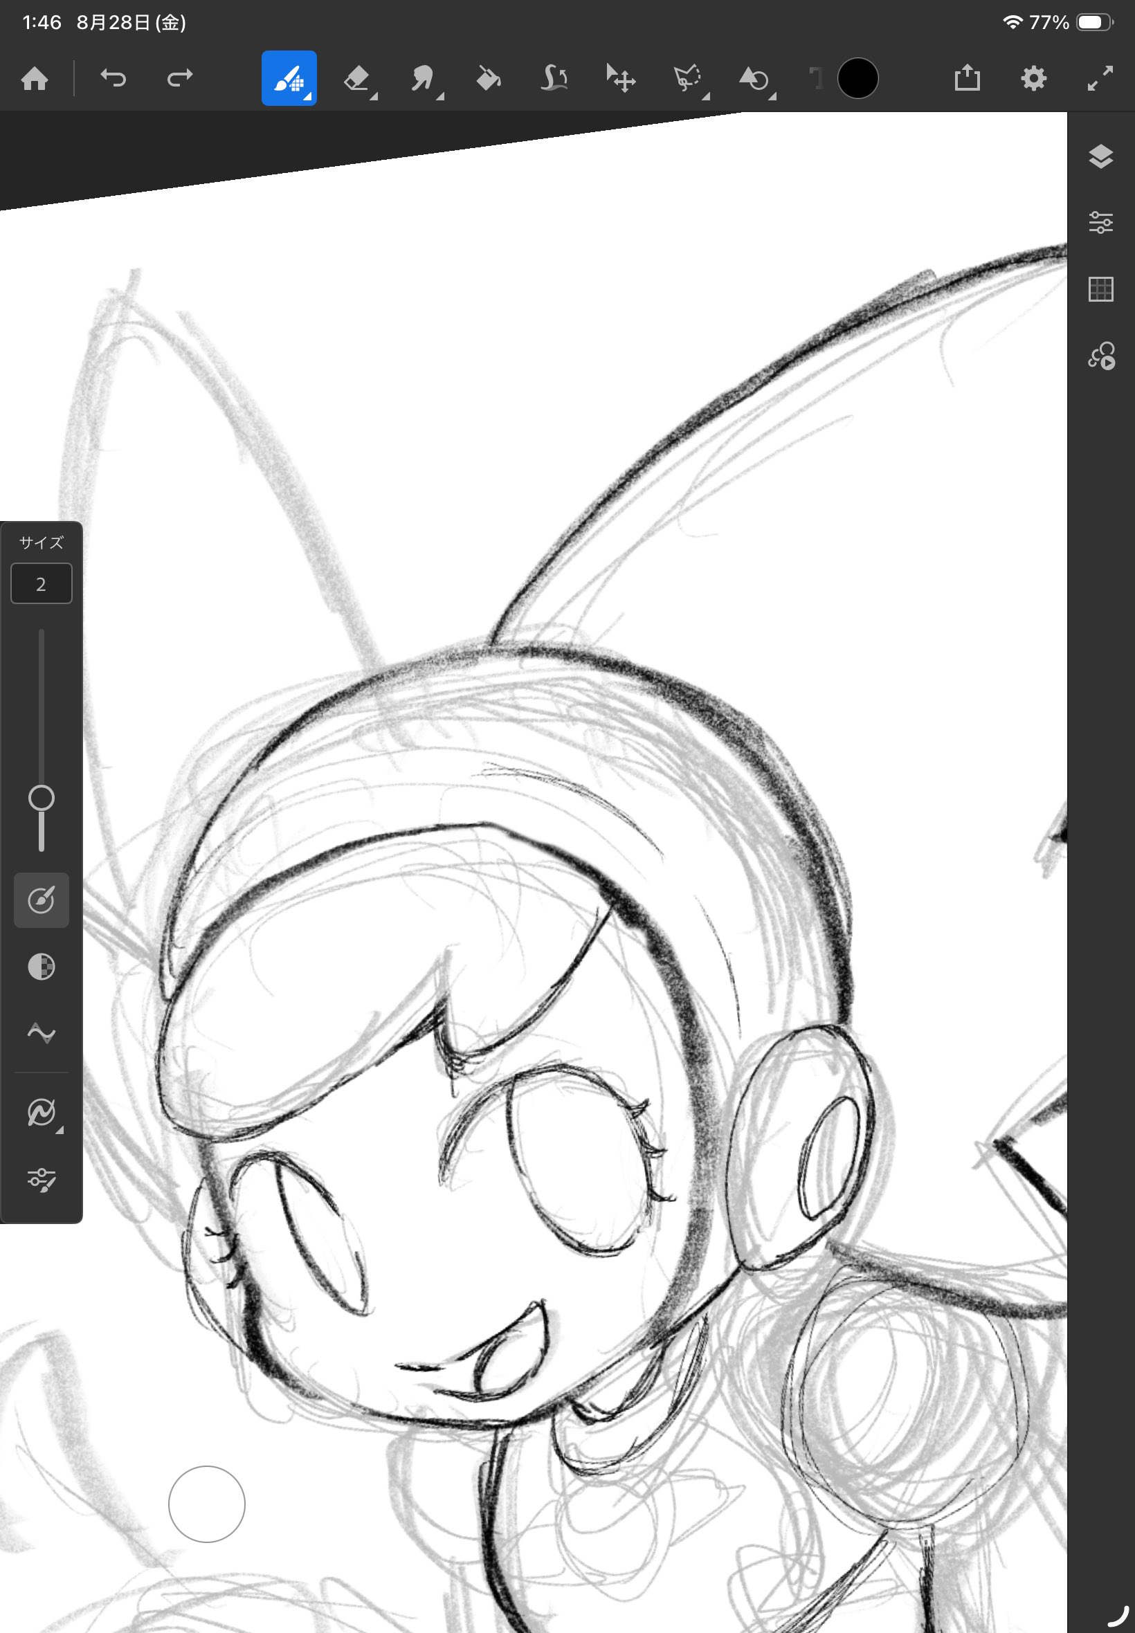Screen dimensions: 1135x1633
Task: Select the Text tool
Action: pos(817,78)
